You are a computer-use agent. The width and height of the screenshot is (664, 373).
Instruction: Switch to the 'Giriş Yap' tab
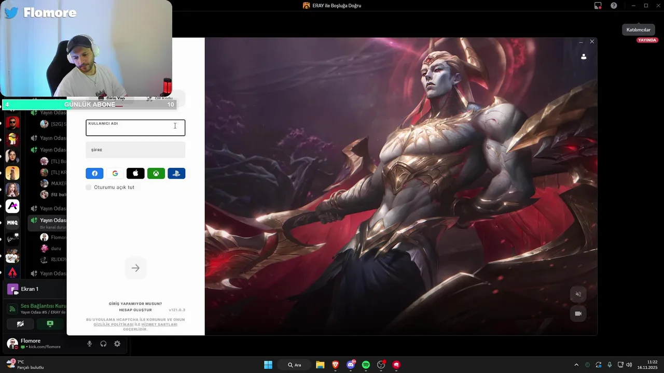[x=112, y=98]
